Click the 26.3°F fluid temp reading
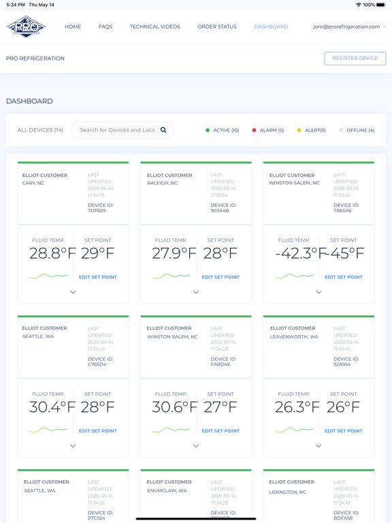Screen dimensions: 392x523 [297, 407]
